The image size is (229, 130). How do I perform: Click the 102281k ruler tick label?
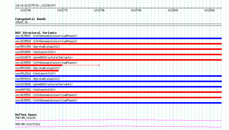pos(210,10)
